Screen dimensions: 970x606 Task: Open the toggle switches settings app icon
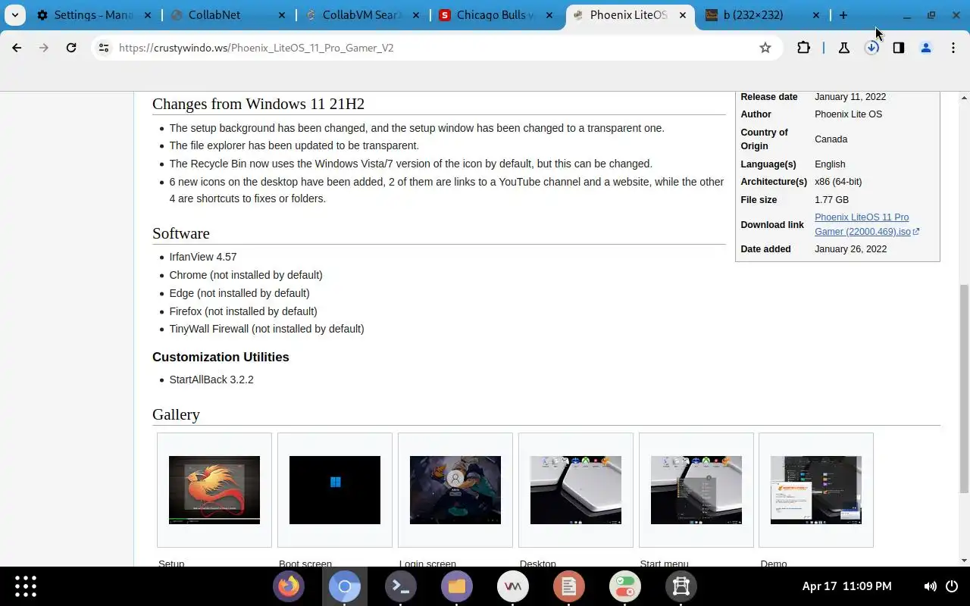pos(625,586)
